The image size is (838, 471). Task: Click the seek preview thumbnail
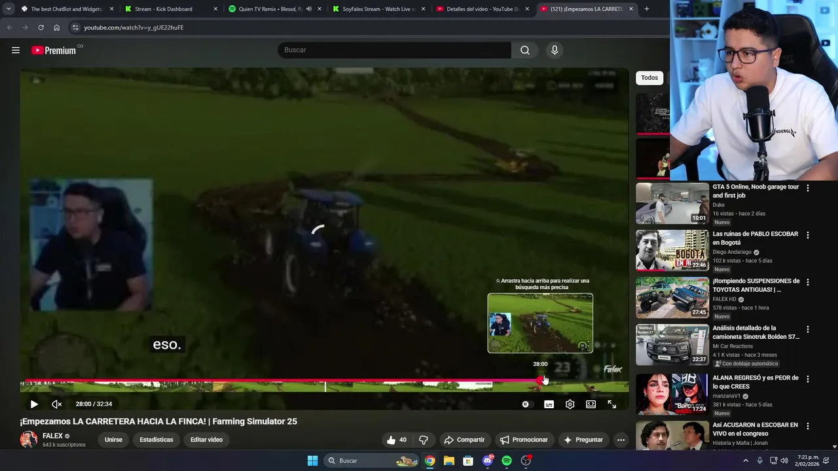click(x=540, y=323)
